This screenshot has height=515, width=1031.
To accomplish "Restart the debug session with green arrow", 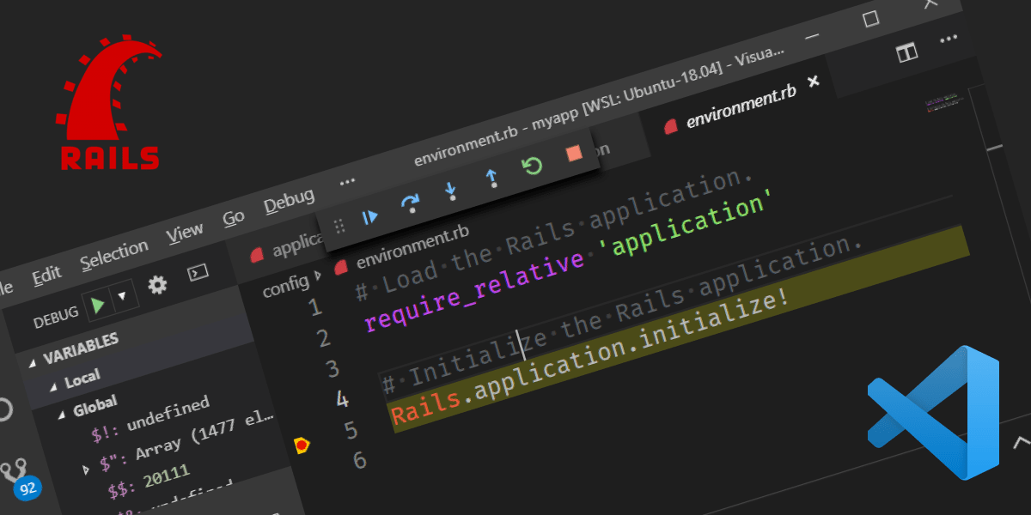I will pos(533,165).
